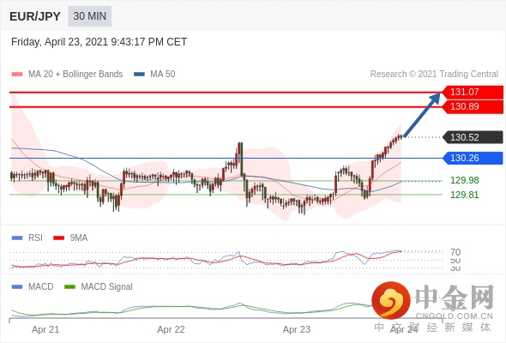Click the black 130.52 current price tag
Screen dimensions: 506x343
pyautogui.click(x=473, y=137)
